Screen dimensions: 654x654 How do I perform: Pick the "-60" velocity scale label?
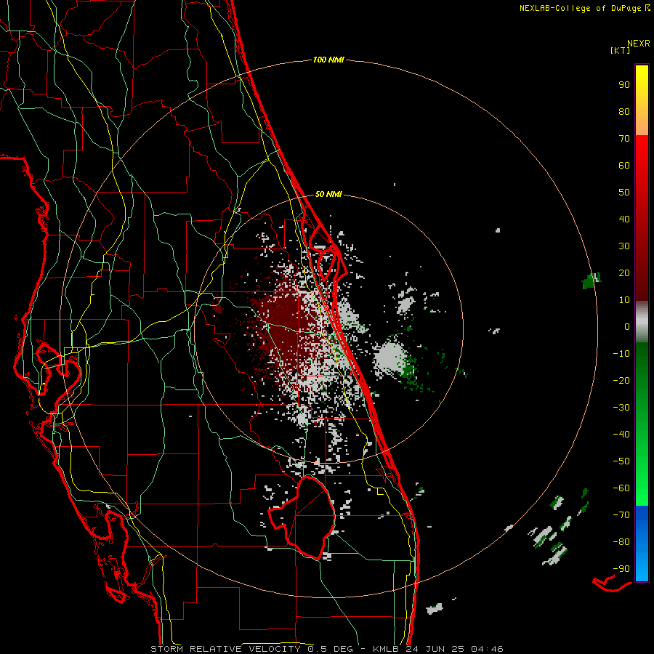[621, 488]
